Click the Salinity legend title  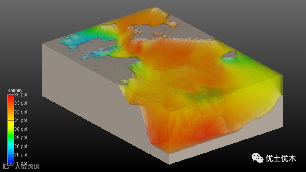tap(15, 91)
